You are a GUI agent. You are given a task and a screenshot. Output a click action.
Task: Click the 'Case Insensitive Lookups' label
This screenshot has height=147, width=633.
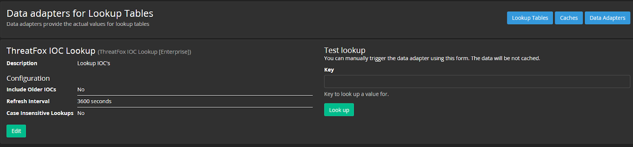point(40,113)
